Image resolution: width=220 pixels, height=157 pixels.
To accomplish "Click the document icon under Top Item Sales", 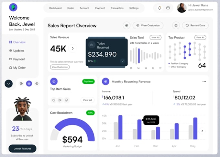I will (x=67, y=100).
